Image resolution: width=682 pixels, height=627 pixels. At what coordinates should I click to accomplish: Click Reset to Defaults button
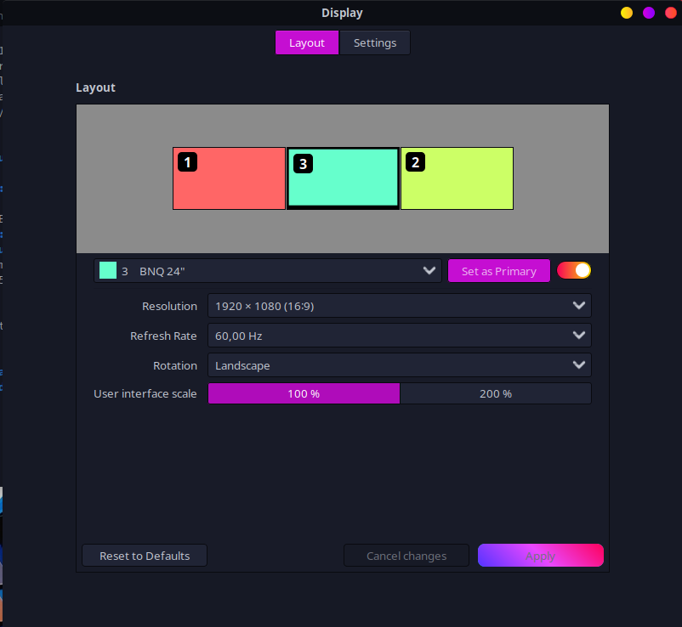(x=145, y=556)
